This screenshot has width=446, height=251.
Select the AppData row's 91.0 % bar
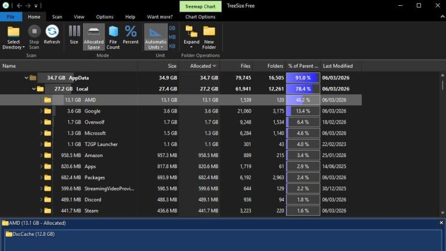click(303, 78)
